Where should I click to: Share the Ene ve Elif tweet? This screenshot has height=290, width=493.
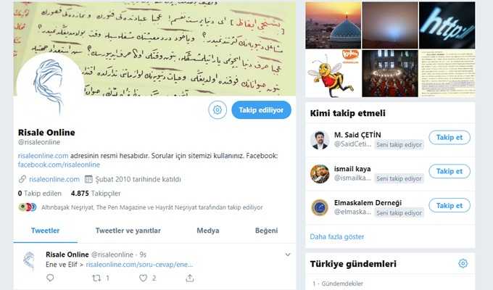(190, 278)
